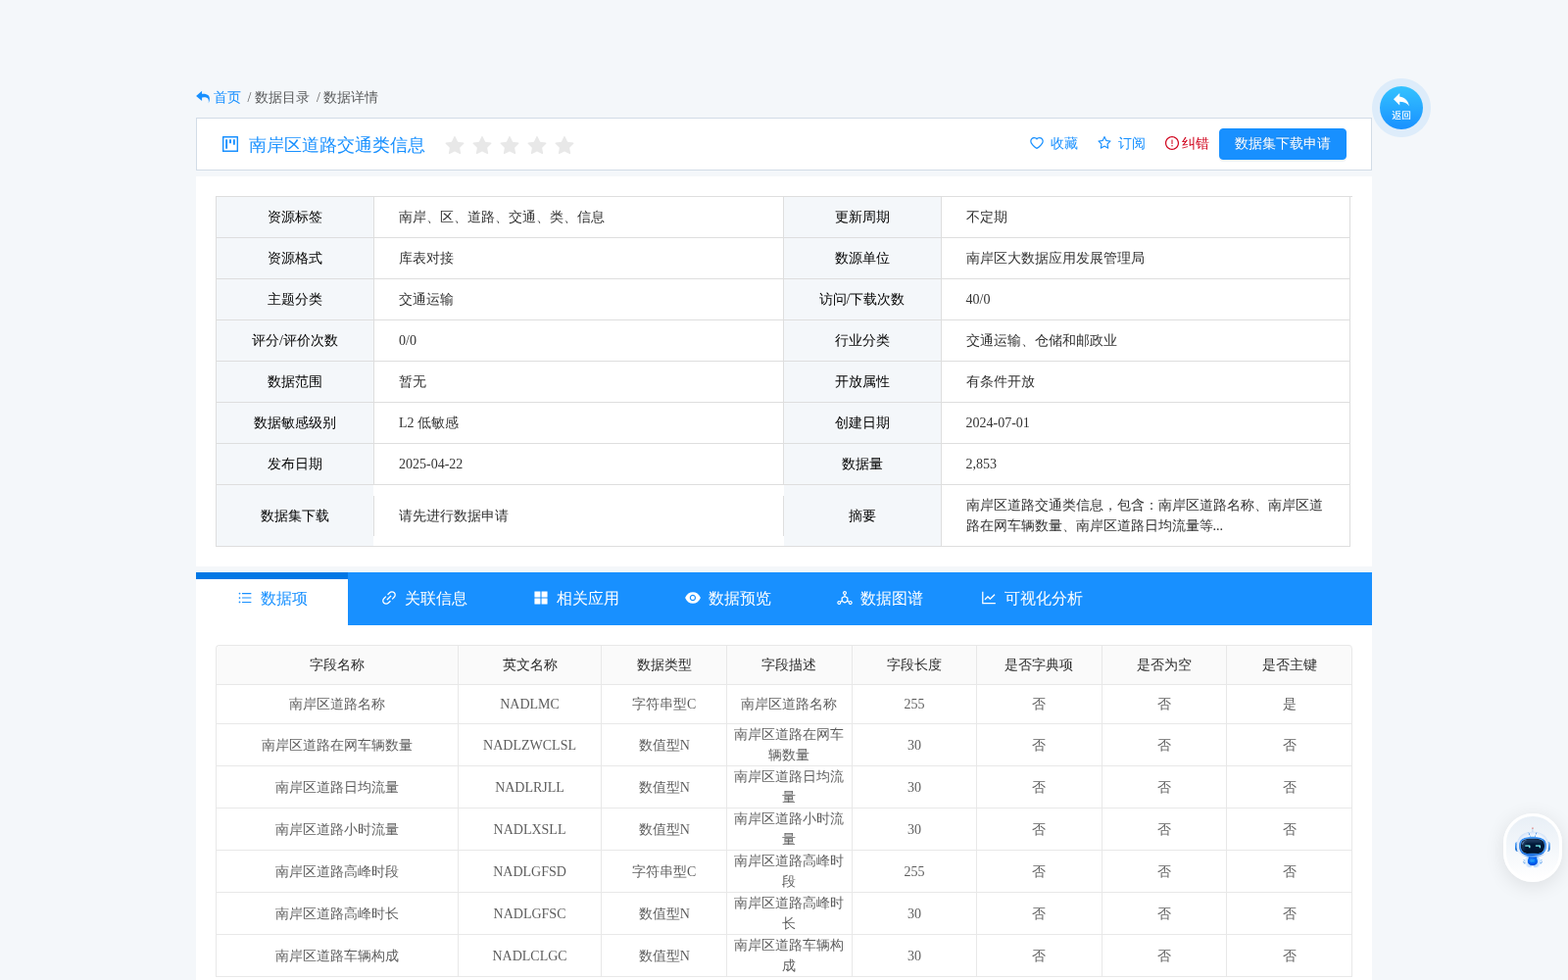Click the home arrow icon in breadcrumb
This screenshot has width=1568, height=980.
[203, 97]
